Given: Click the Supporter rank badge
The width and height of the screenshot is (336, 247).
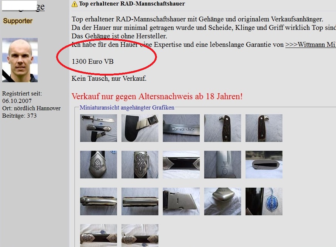Looking at the screenshot, I should coord(18,21).
